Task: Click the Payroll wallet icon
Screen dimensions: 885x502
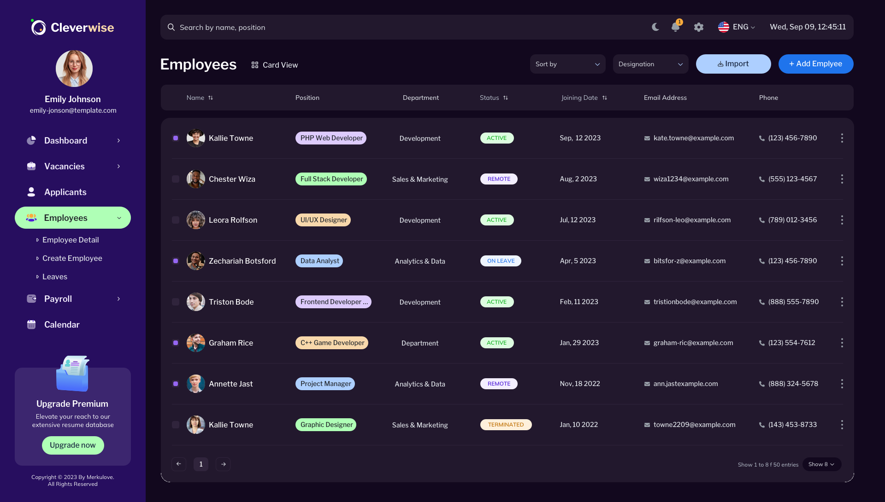Action: tap(31, 299)
